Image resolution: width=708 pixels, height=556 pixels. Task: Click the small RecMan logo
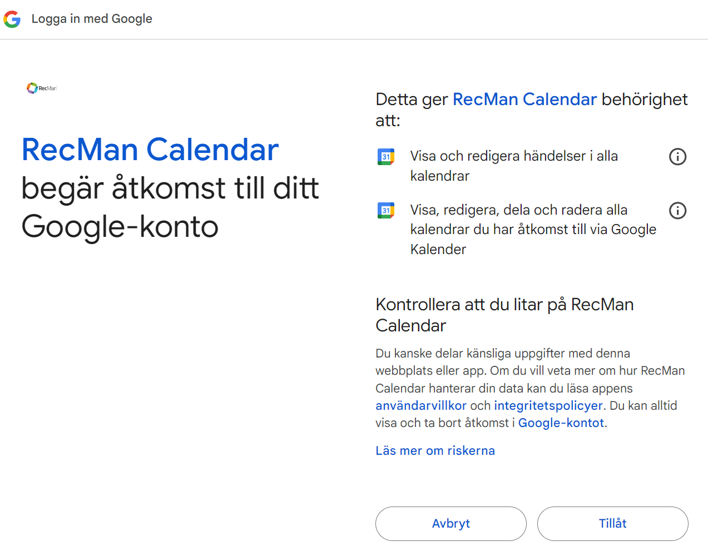point(42,88)
